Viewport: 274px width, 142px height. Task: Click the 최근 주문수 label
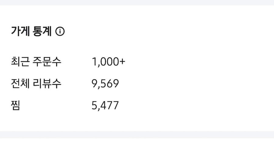tap(36, 62)
